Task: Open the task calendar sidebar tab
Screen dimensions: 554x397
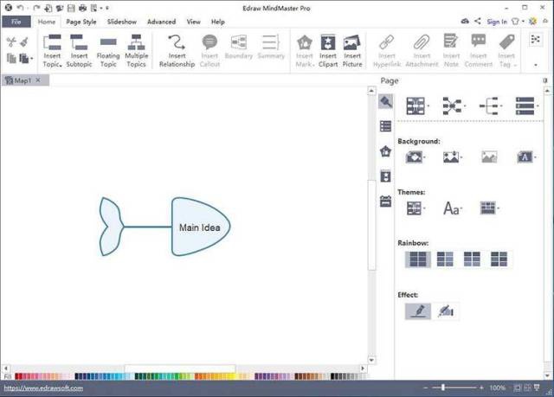Action: click(385, 202)
